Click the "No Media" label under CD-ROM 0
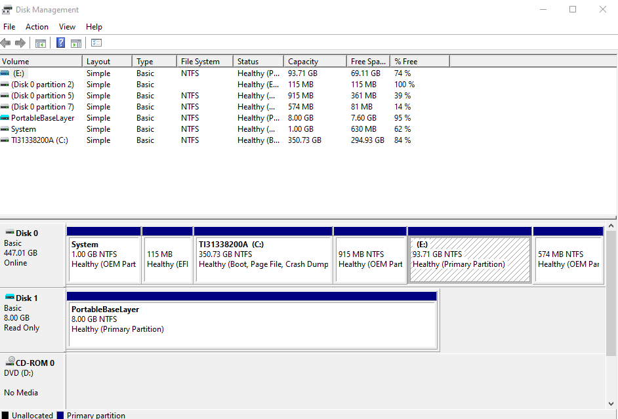Screen dimensions: 618x419 click(21, 393)
